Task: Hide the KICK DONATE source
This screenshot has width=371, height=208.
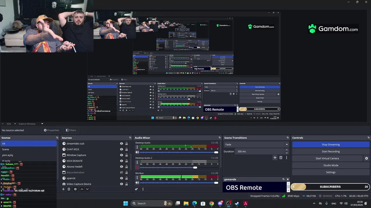Action: click(x=121, y=161)
